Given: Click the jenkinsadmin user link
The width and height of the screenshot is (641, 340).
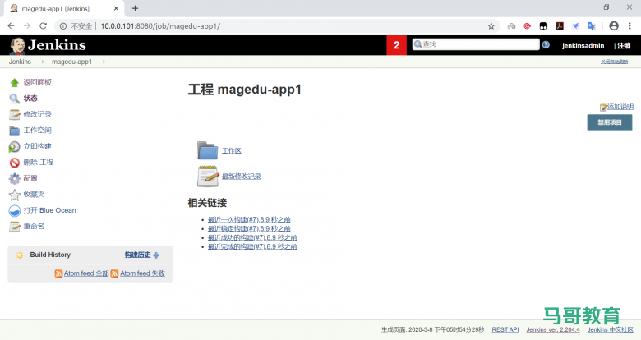Looking at the screenshot, I should click(x=583, y=46).
